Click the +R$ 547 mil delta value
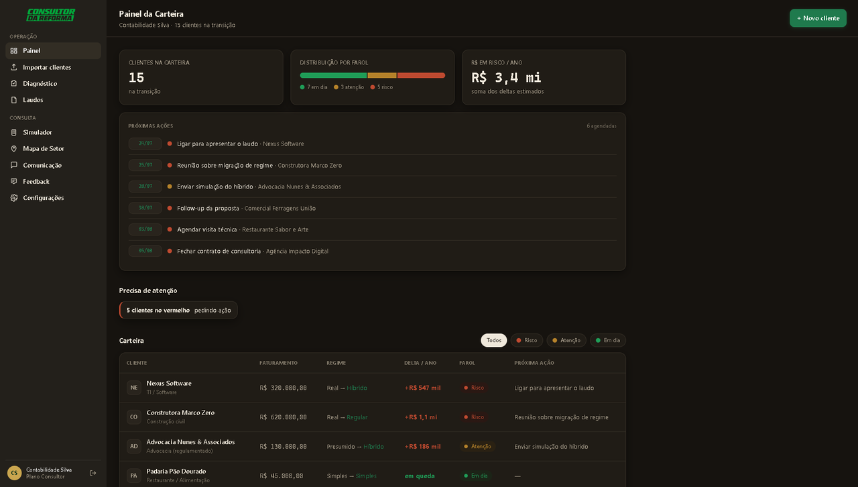Viewport: 858px width, 487px height. point(422,388)
